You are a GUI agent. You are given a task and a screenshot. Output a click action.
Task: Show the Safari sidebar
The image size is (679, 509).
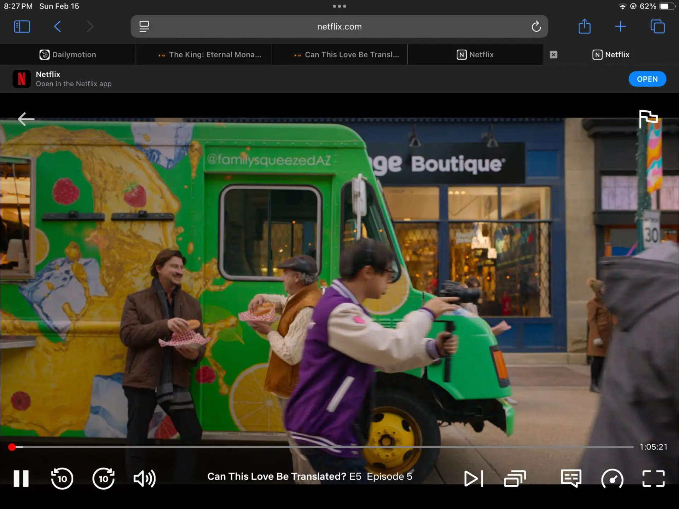[x=22, y=27]
